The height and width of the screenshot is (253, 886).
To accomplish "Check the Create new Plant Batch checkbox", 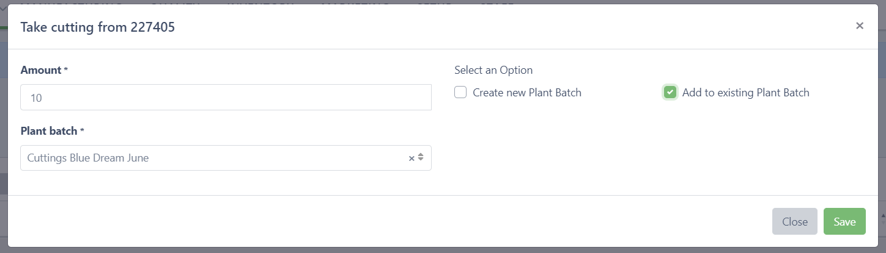I will pyautogui.click(x=460, y=93).
